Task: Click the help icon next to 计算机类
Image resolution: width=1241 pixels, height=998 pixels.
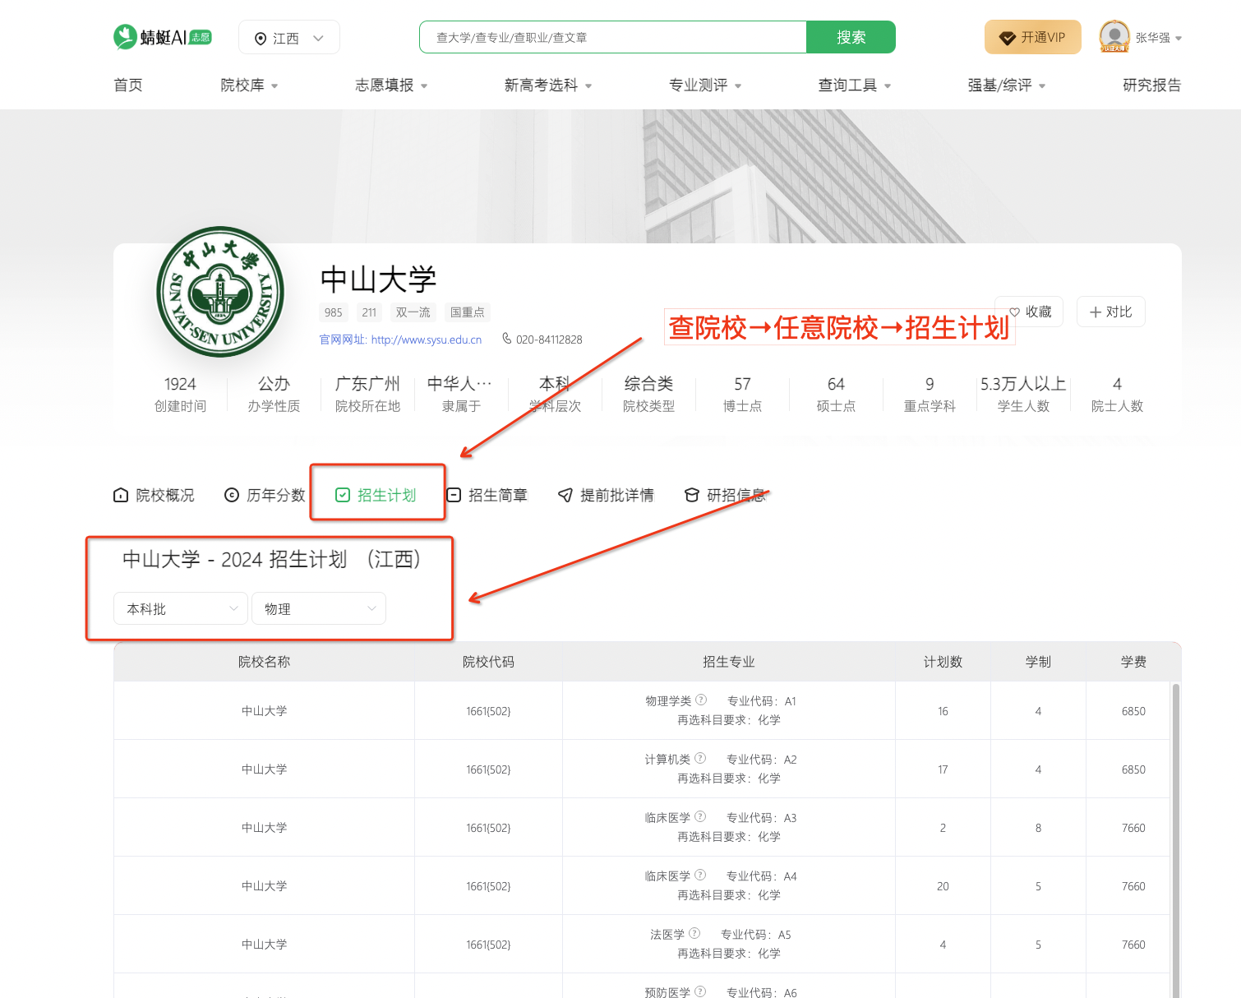Action: point(700,759)
